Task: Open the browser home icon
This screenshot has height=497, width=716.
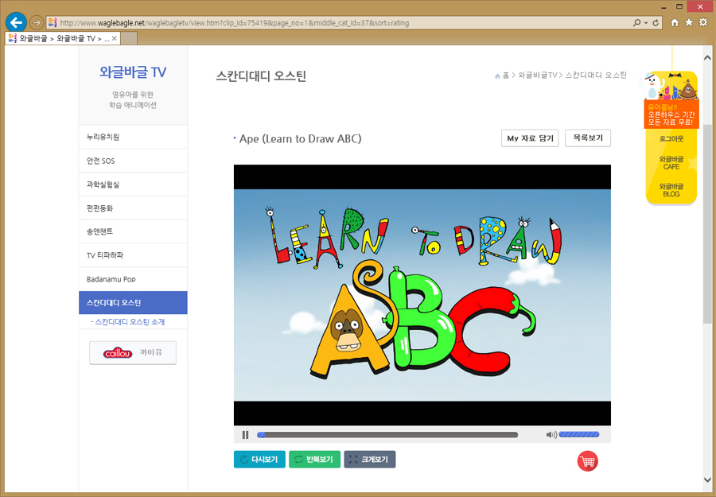Action: tap(675, 22)
